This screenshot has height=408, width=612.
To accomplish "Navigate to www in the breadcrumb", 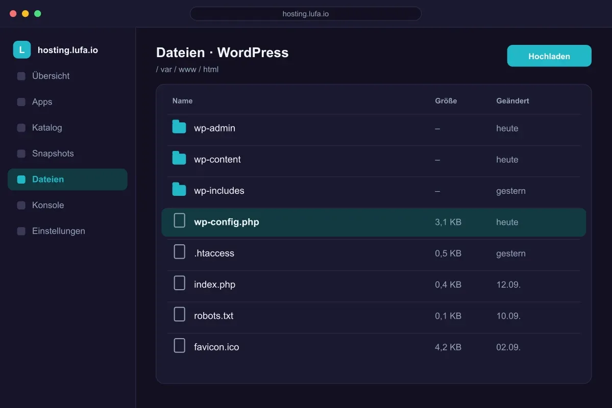I will click(187, 69).
